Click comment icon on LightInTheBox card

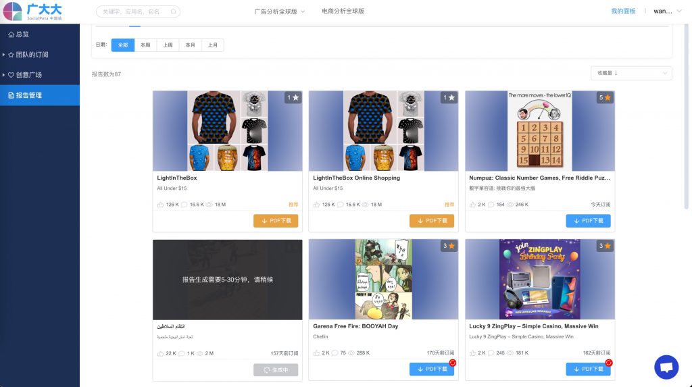click(184, 205)
